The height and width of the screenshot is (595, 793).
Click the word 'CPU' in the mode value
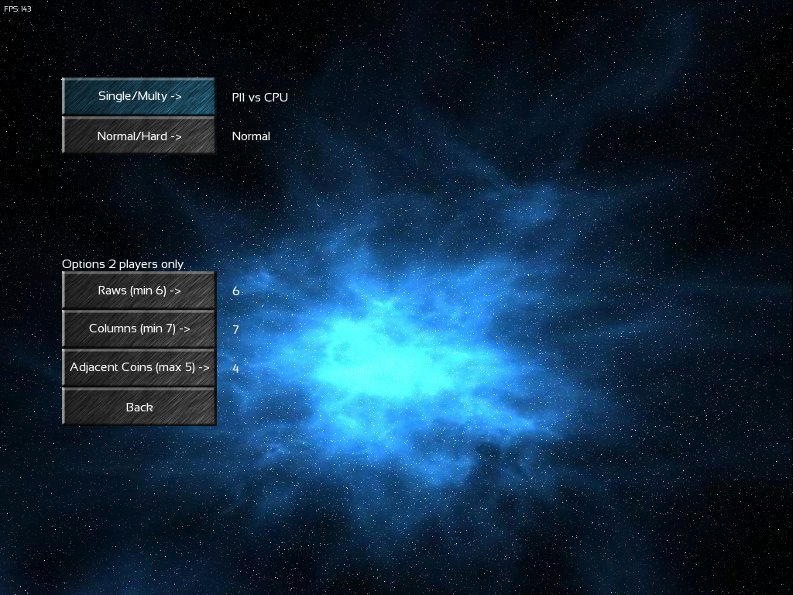tap(276, 98)
